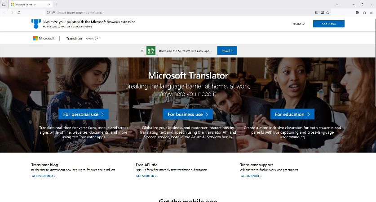
Task: Restore down the browser window
Action: [x=363, y=4]
